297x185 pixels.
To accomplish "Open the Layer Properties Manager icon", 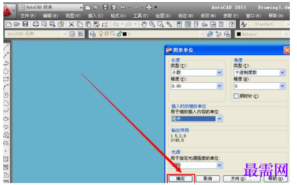I will pyautogui.click(x=93, y=34).
